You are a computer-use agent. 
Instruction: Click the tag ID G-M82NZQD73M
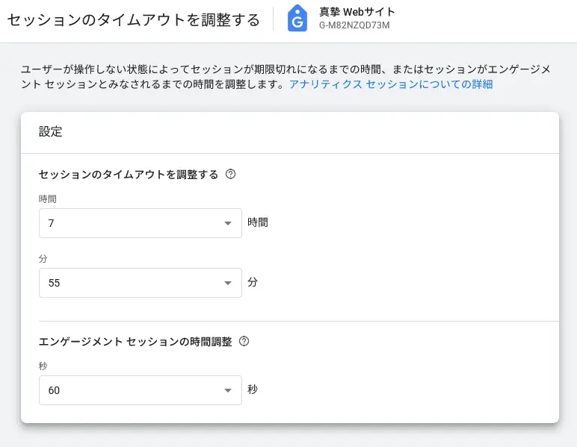(354, 25)
